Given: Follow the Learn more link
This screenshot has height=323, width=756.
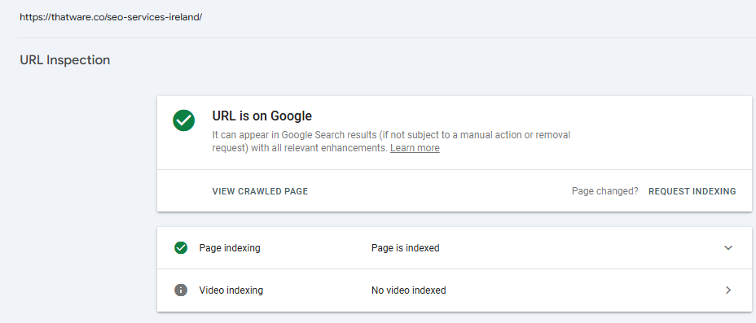Looking at the screenshot, I should pos(415,148).
